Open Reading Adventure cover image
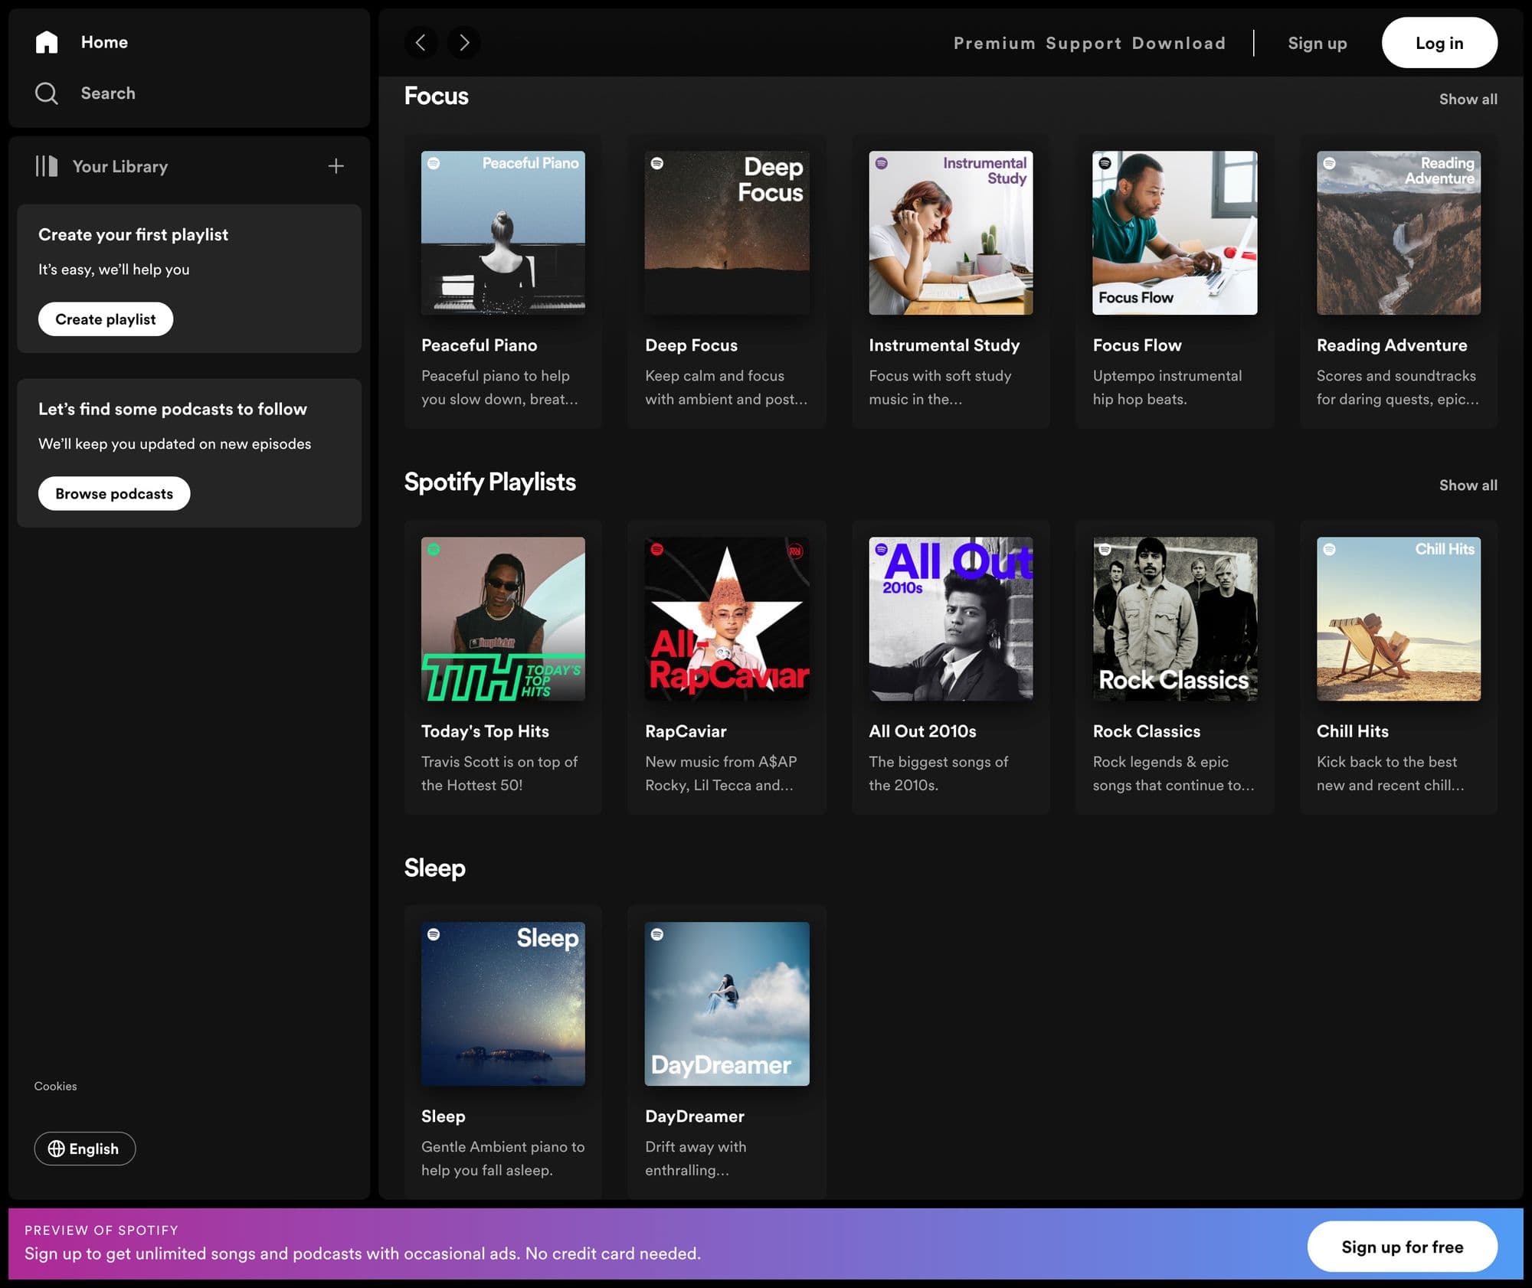The image size is (1532, 1288). click(x=1399, y=233)
